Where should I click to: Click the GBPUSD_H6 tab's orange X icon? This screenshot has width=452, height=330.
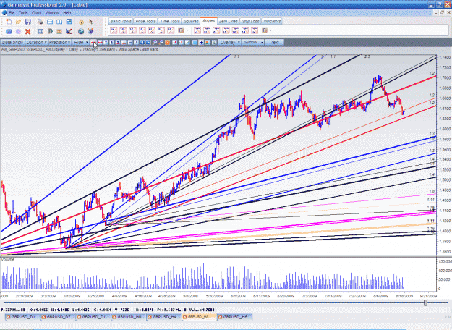pyautogui.click(x=221, y=317)
